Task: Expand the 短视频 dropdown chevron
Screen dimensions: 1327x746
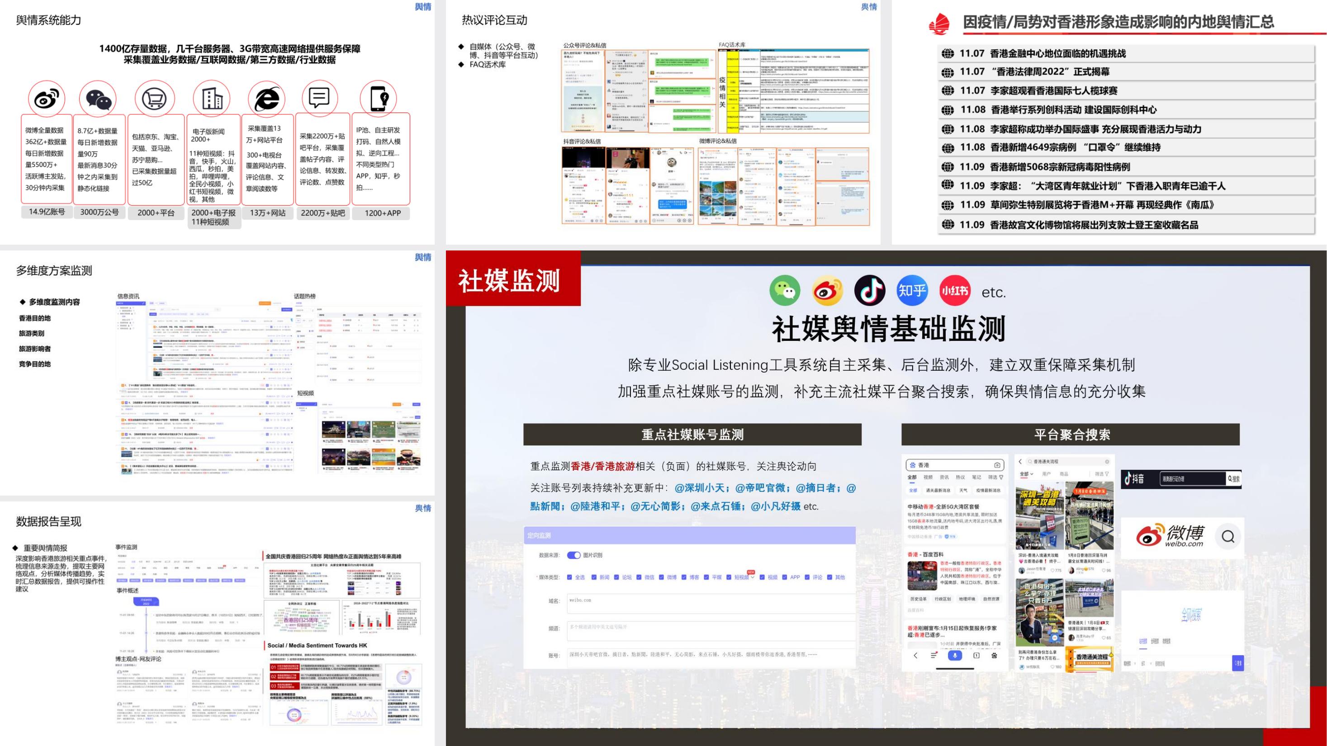Action: [x=753, y=578]
